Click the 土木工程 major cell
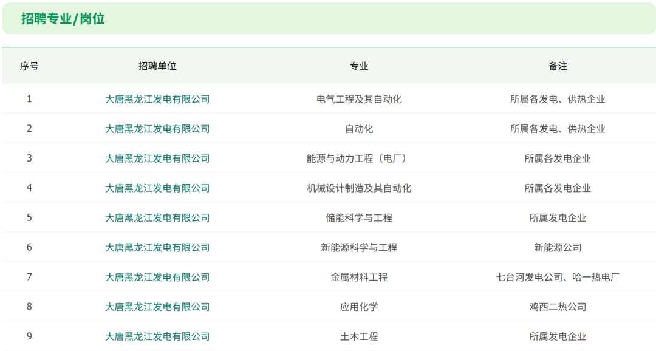 (x=359, y=336)
